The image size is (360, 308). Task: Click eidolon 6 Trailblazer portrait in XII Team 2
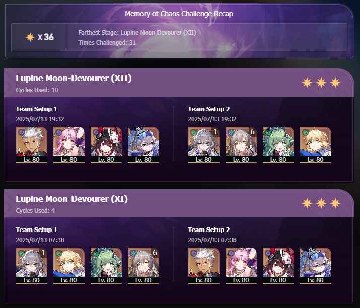click(241, 145)
